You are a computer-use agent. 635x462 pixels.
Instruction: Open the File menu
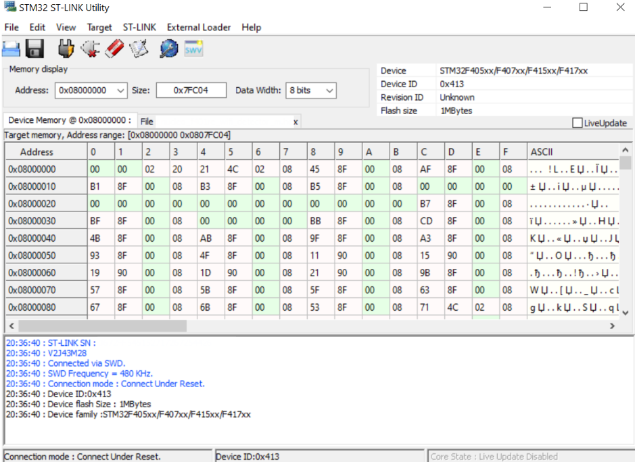pyautogui.click(x=11, y=28)
